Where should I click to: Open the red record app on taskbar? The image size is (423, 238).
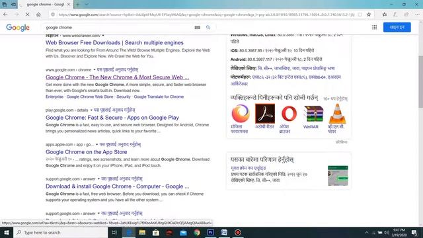tap(238, 232)
